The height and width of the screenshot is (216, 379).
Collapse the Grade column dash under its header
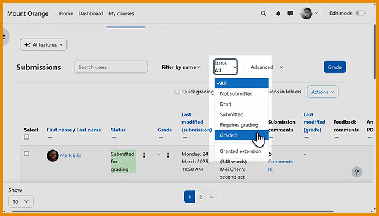tap(161, 137)
